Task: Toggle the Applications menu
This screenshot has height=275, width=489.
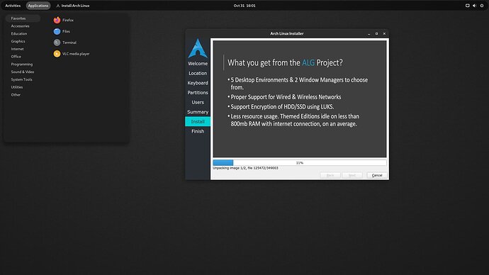Action: (x=38, y=6)
